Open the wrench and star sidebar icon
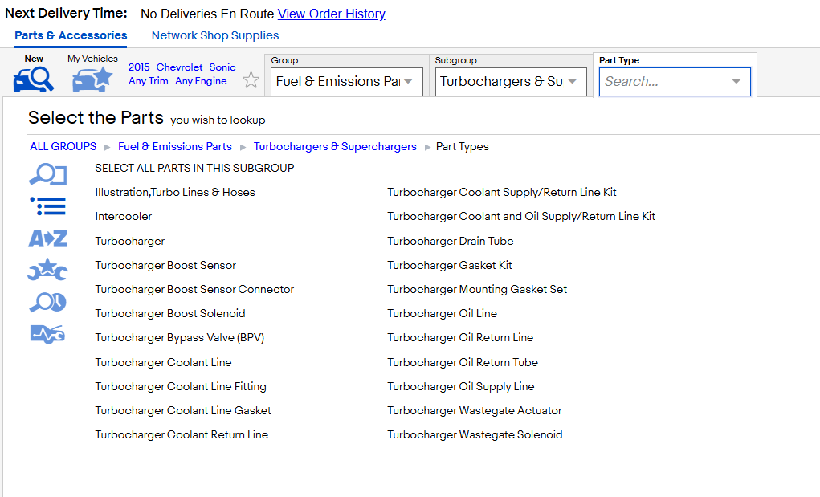 (47, 270)
